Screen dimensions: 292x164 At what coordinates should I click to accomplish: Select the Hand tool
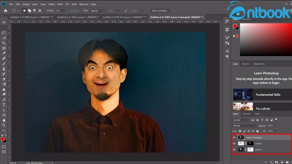coord(4,120)
